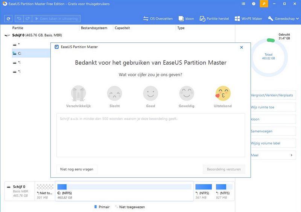This screenshot has width=301, height=212.
Task: Click Vergroot/Verklein/Verplaats action
Action: pyautogui.click(x=273, y=95)
